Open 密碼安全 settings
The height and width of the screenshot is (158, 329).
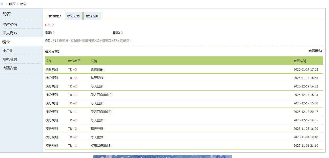tap(10, 68)
